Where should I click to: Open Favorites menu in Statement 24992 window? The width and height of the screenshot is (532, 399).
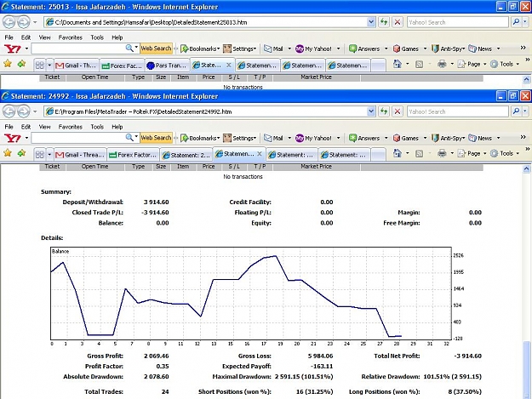[x=71, y=127]
